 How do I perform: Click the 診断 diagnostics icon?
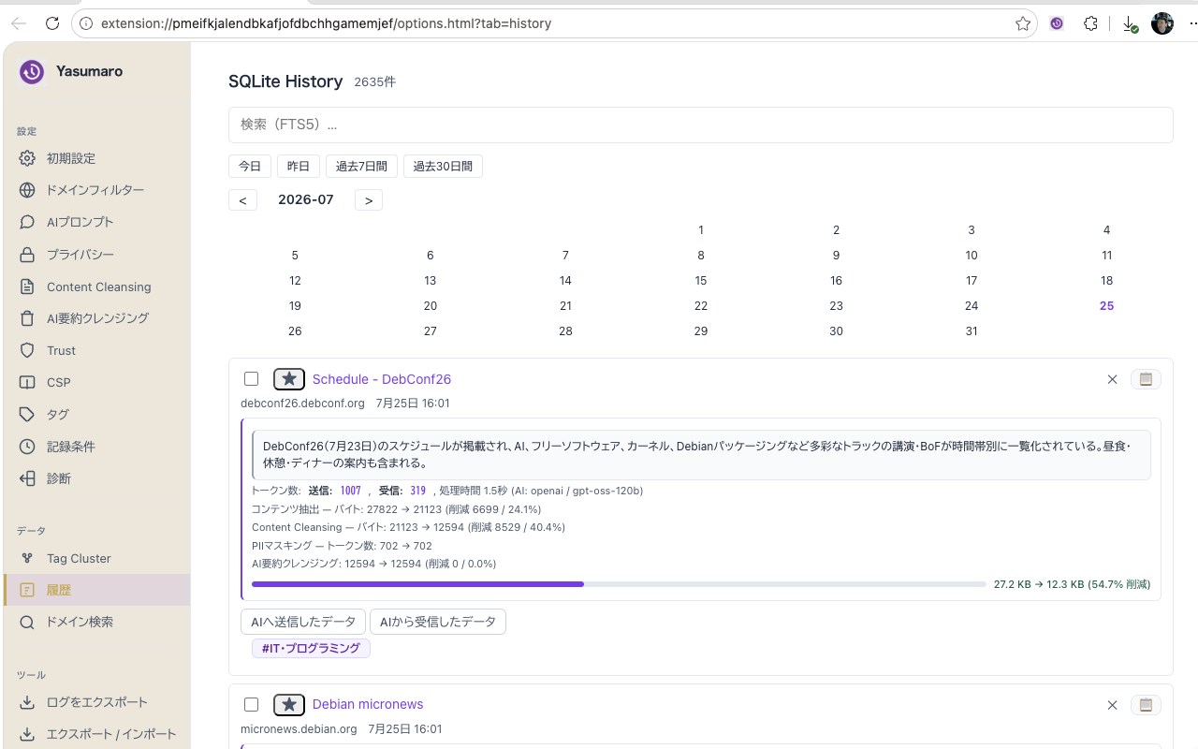pyautogui.click(x=27, y=478)
